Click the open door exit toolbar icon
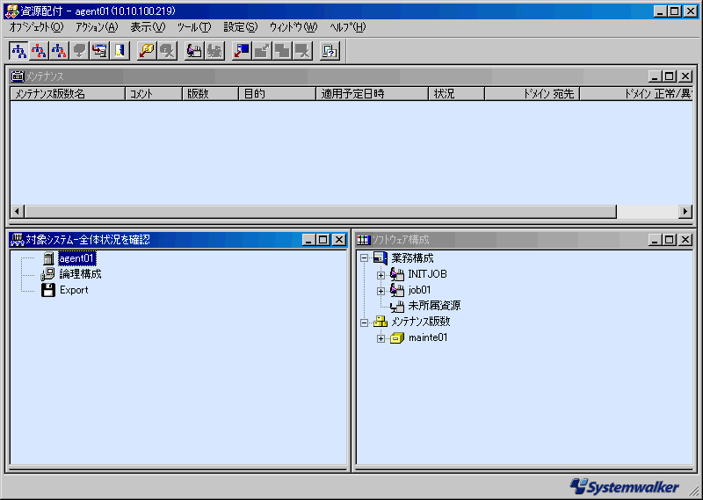Image resolution: width=703 pixels, height=500 pixels. 120,51
